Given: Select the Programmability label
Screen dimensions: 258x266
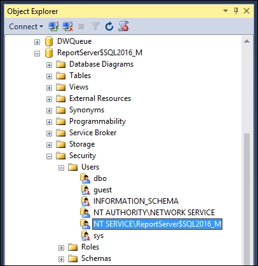Looking at the screenshot, I should coord(97,121).
